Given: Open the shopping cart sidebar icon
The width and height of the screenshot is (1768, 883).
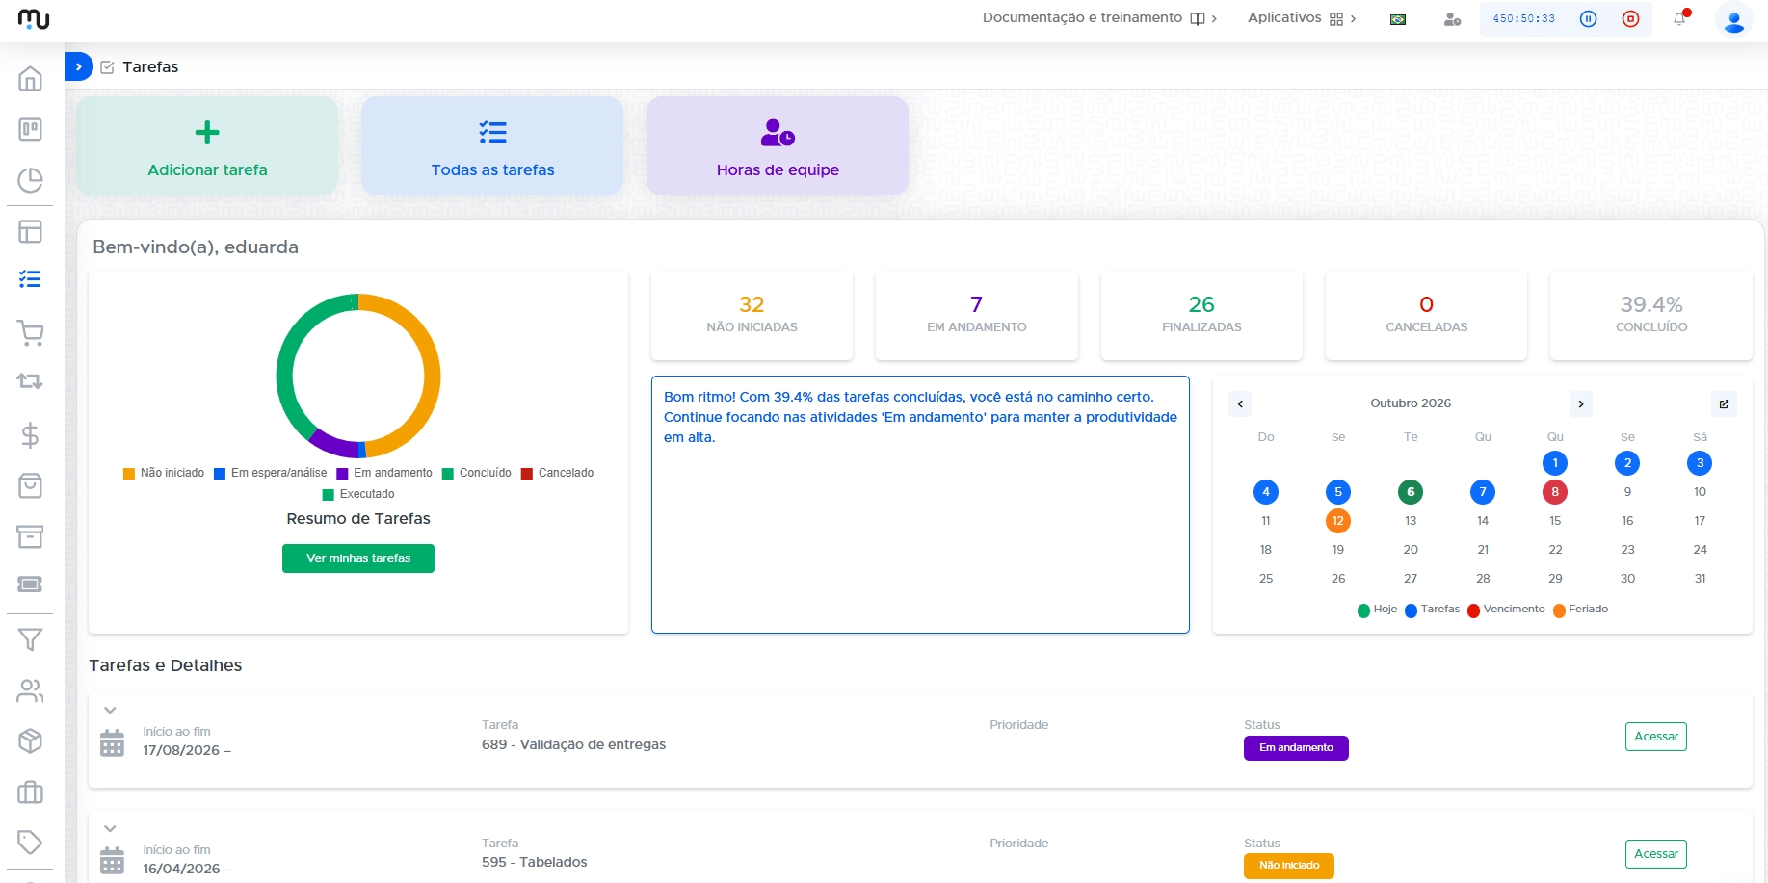Looking at the screenshot, I should pyautogui.click(x=30, y=333).
